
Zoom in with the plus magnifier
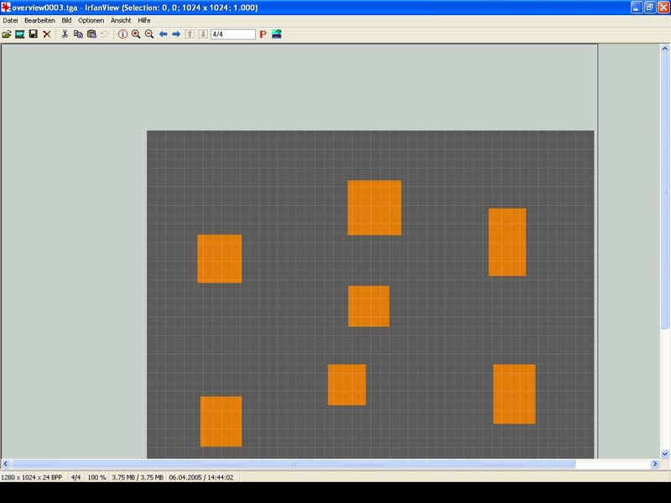coord(136,34)
